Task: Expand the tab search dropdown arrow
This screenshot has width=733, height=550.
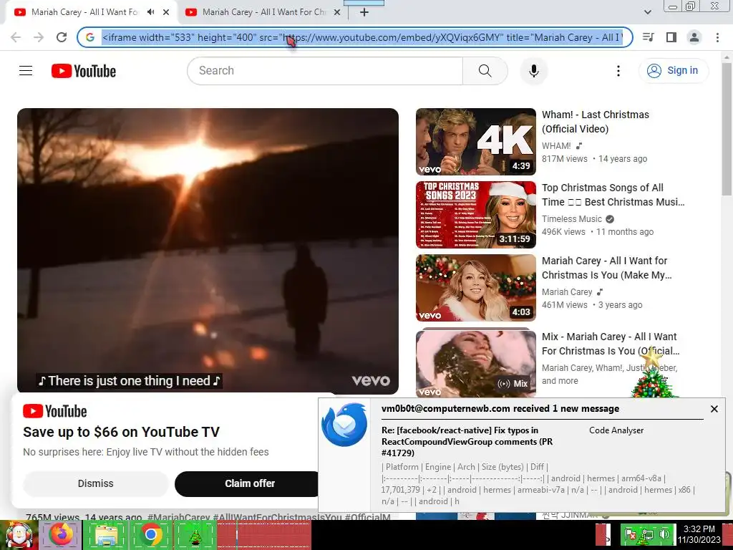Action: point(647,12)
